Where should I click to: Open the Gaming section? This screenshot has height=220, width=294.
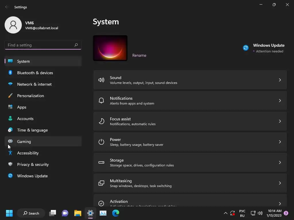pos(43,142)
